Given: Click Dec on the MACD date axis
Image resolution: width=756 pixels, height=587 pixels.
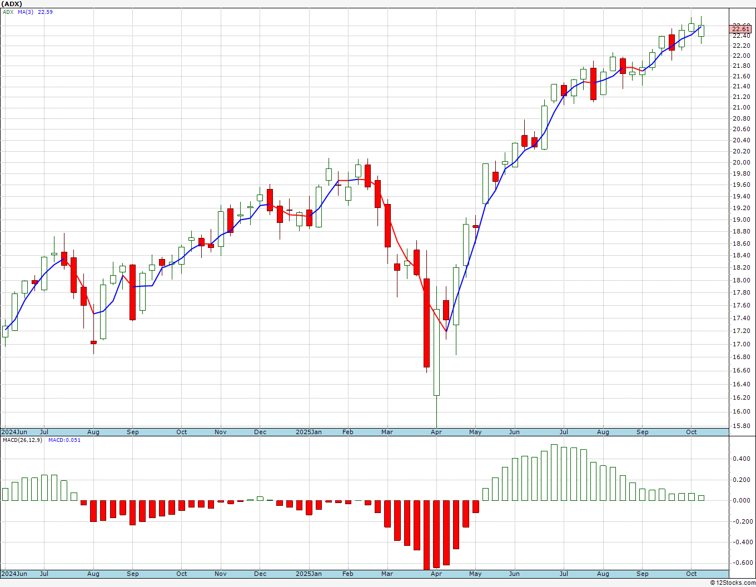Looking at the screenshot, I should 260,574.
